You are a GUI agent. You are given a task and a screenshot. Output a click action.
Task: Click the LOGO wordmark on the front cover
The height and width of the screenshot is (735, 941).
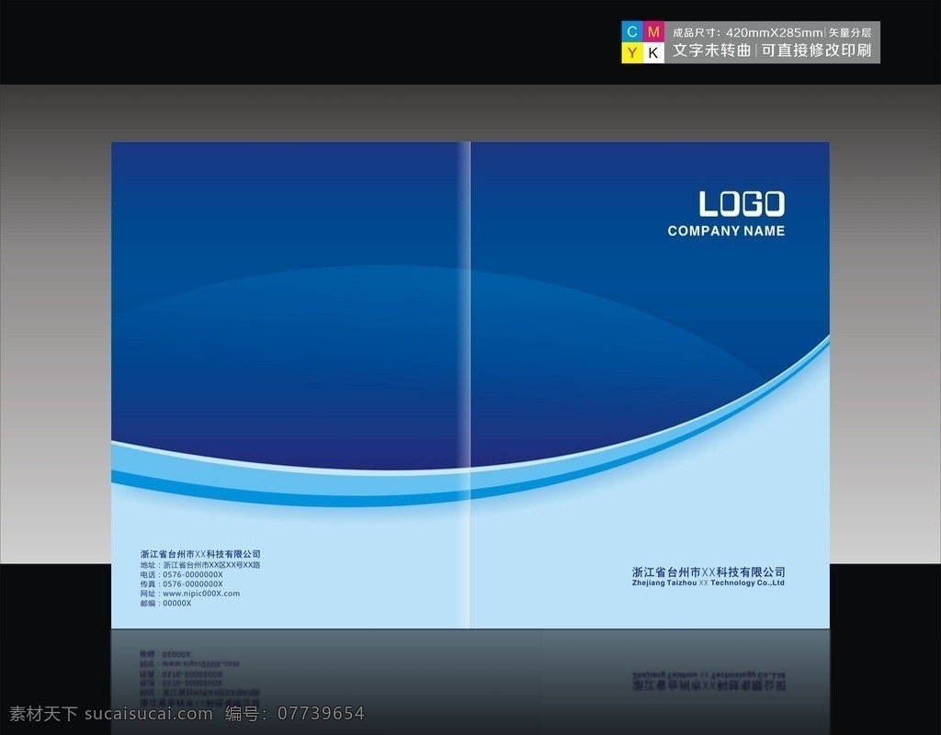coord(742,204)
